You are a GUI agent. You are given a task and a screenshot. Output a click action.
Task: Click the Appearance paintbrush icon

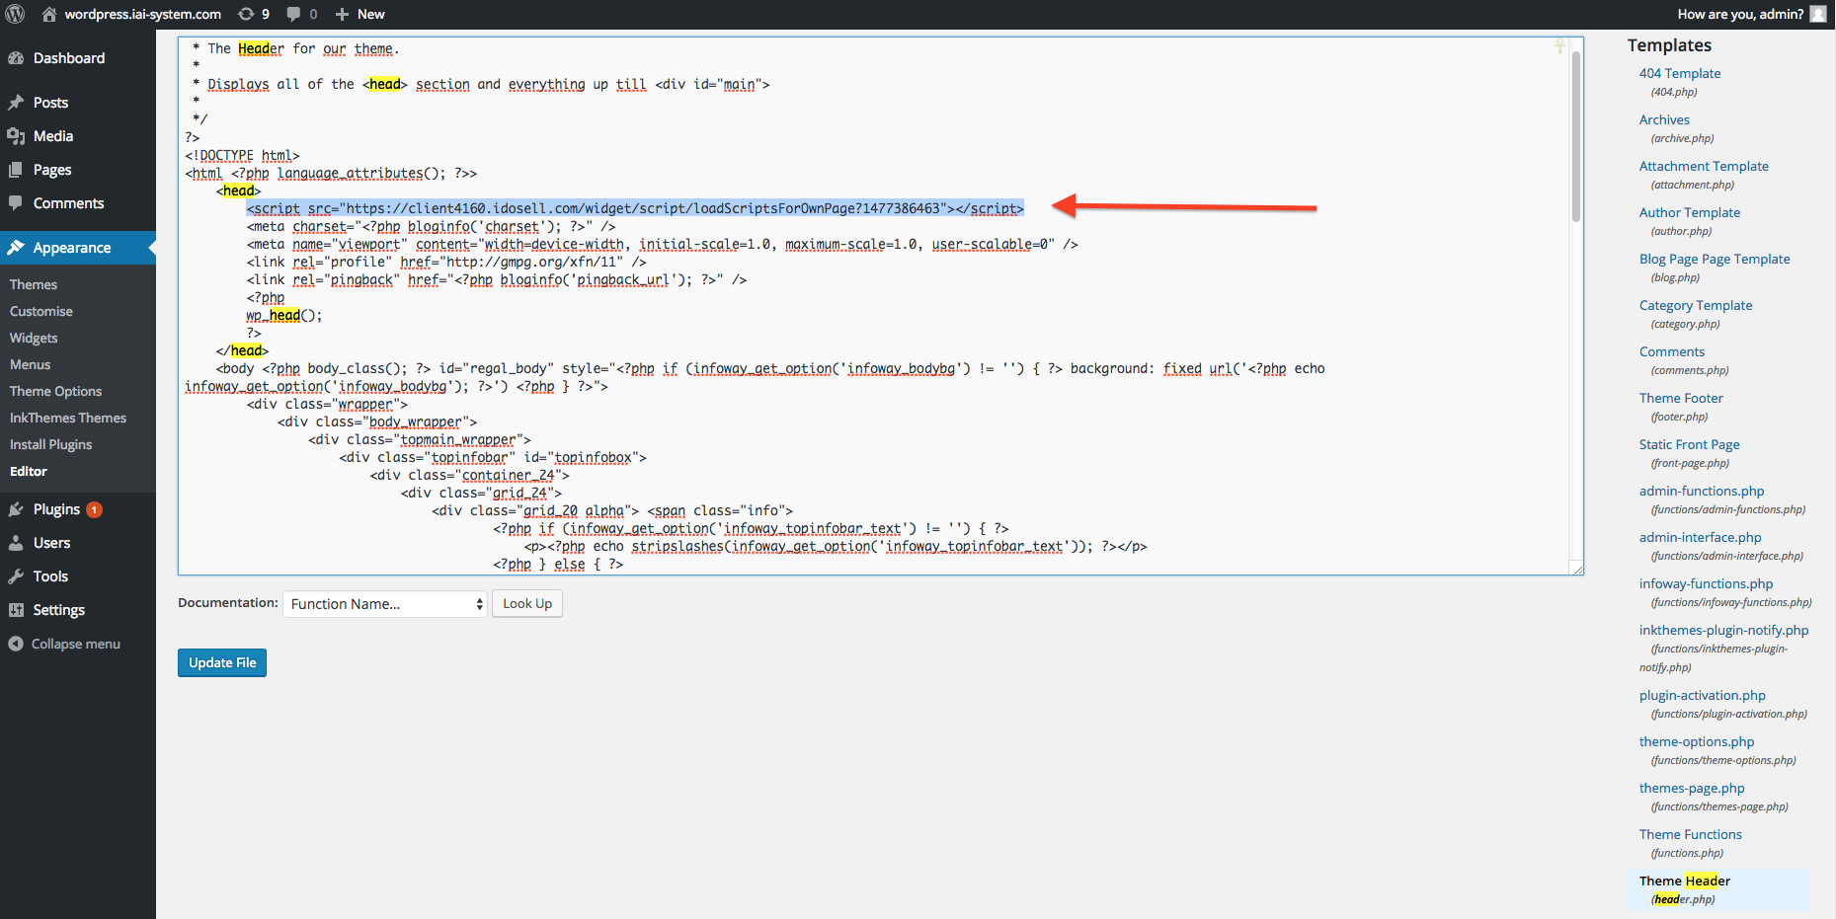(16, 248)
